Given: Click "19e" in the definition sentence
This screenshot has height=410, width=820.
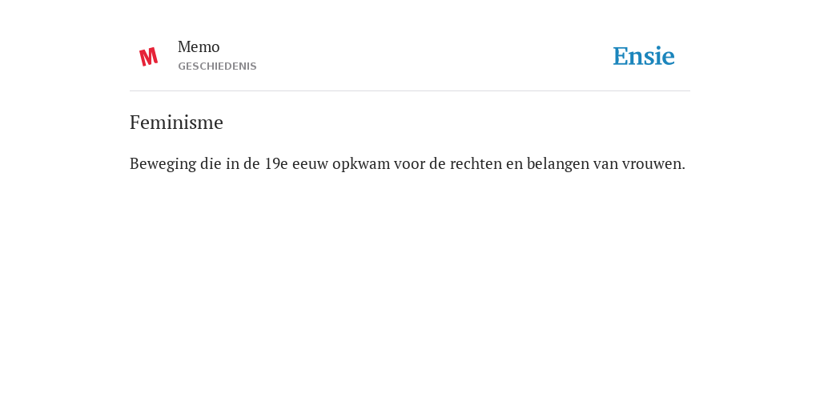Looking at the screenshot, I should click(275, 163).
